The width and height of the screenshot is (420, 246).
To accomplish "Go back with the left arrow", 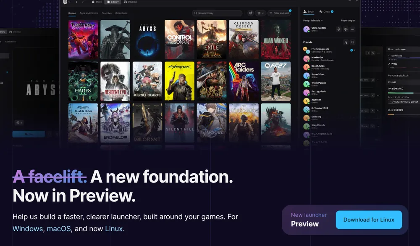I will (76, 2).
